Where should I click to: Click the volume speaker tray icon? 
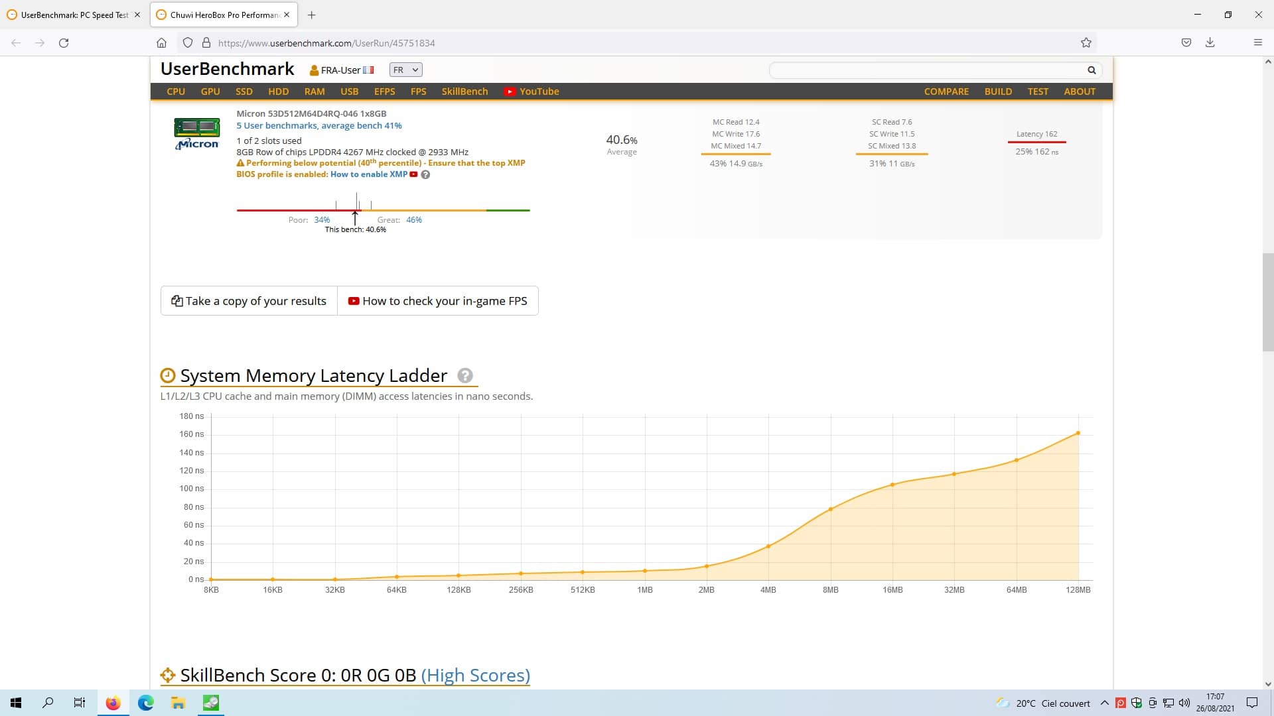tap(1184, 703)
